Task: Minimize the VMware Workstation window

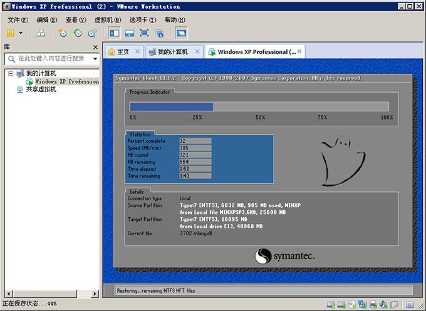Action: point(402,6)
